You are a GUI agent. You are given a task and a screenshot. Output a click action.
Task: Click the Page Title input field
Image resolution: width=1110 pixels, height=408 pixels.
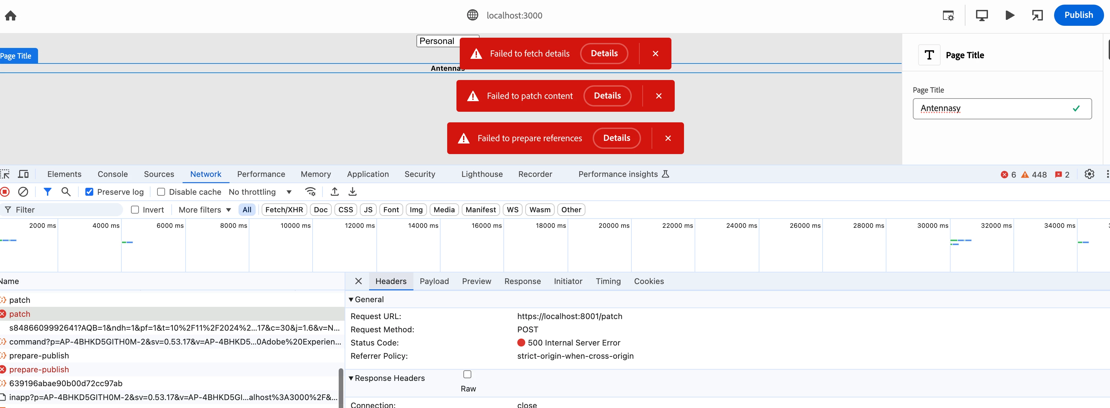pos(991,108)
